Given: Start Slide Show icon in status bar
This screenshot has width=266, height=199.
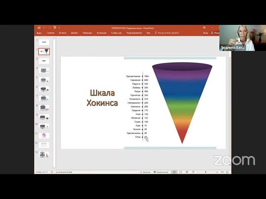Looking at the screenshot, I should (193, 172).
